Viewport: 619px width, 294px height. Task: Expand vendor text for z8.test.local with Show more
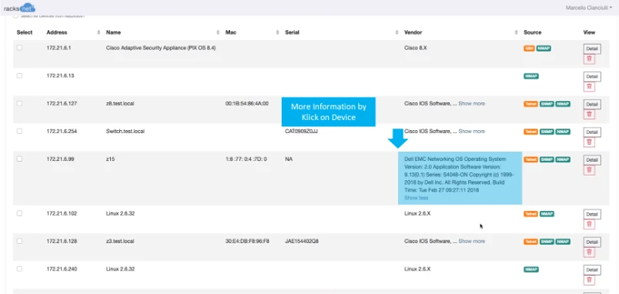471,104
